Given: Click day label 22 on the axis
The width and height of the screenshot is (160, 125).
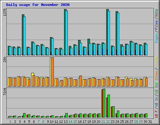Looking at the screenshot, I should tap(108, 122).
